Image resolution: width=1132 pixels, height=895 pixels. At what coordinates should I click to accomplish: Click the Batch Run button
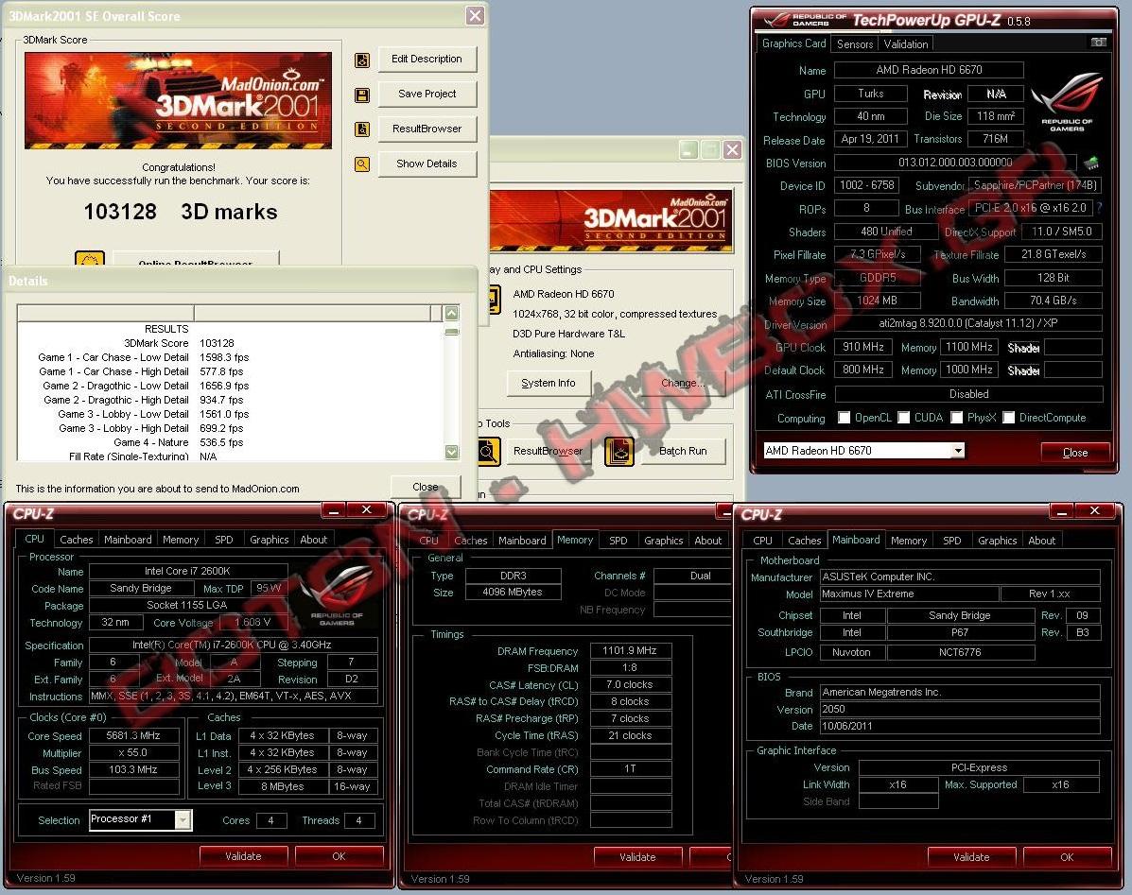click(683, 452)
